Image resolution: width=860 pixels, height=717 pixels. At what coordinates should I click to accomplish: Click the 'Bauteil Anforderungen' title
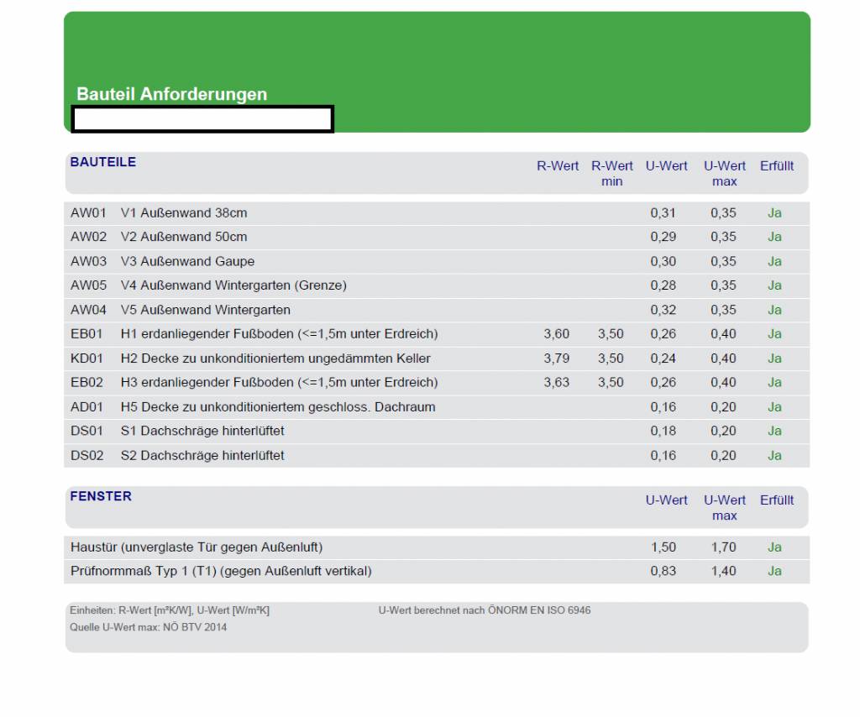(x=171, y=94)
